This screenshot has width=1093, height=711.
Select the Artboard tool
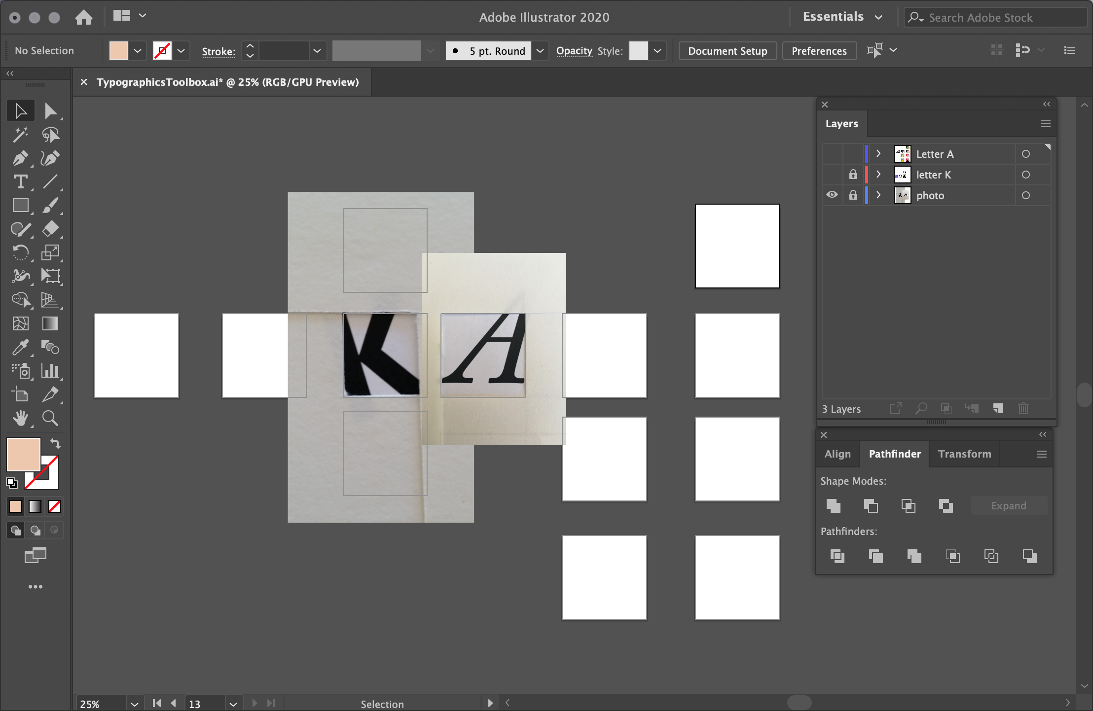click(x=21, y=394)
